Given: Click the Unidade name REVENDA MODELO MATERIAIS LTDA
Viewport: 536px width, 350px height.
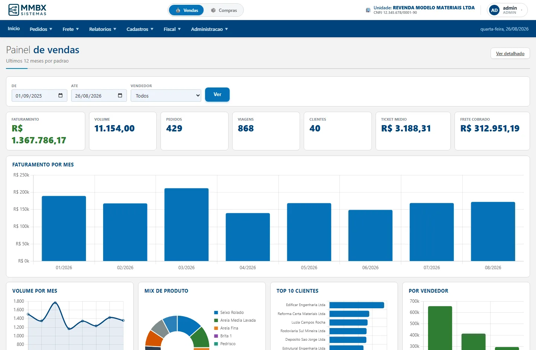Looking at the screenshot, I should point(434,7).
